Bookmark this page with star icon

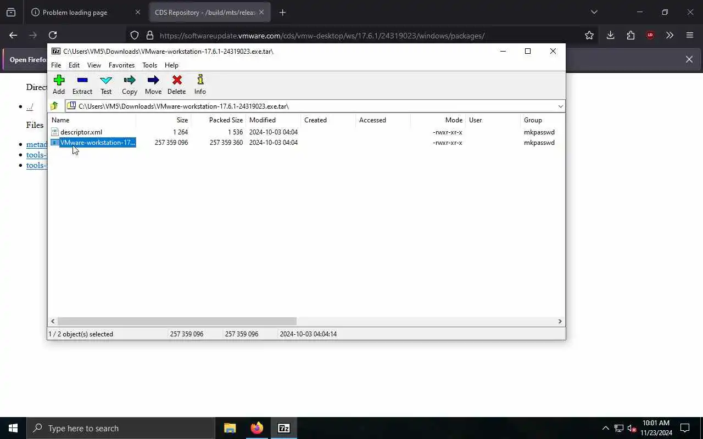tap(589, 35)
